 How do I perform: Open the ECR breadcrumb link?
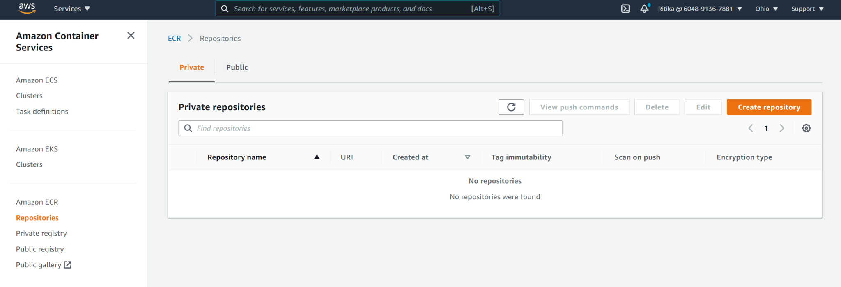click(x=174, y=38)
